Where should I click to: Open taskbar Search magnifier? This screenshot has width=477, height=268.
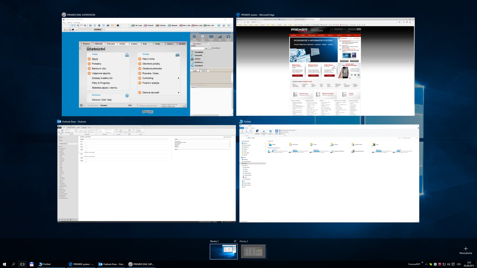click(13, 264)
